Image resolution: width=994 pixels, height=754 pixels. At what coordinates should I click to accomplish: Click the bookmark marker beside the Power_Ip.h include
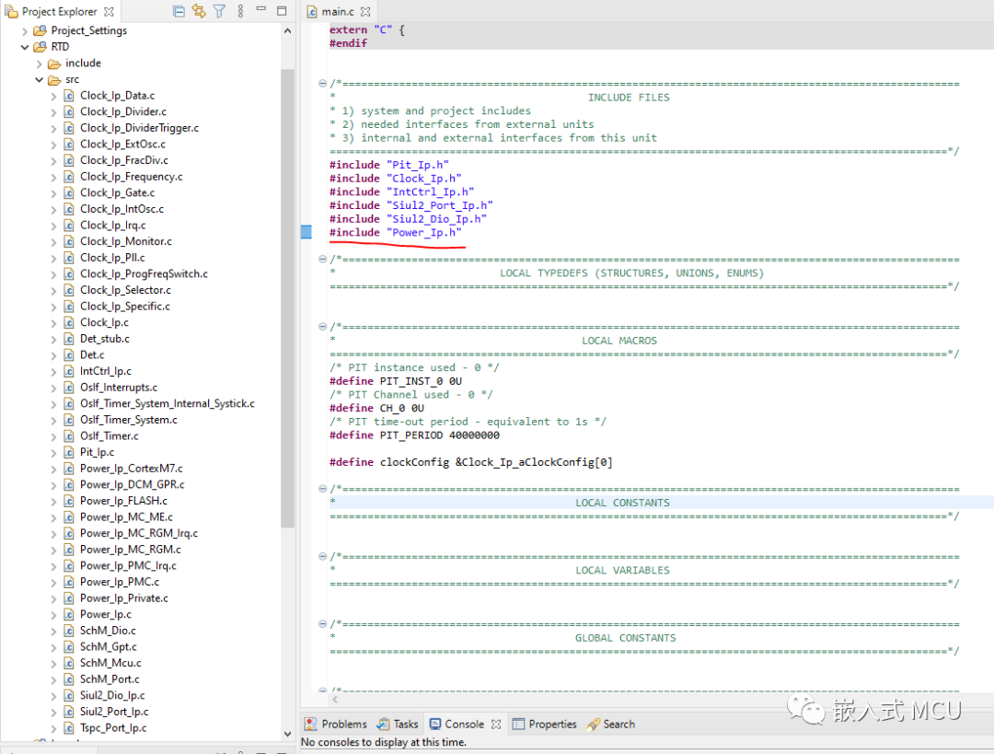click(x=306, y=233)
